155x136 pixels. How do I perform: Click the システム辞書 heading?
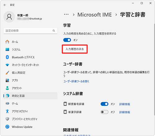pyautogui.click(x=73, y=93)
